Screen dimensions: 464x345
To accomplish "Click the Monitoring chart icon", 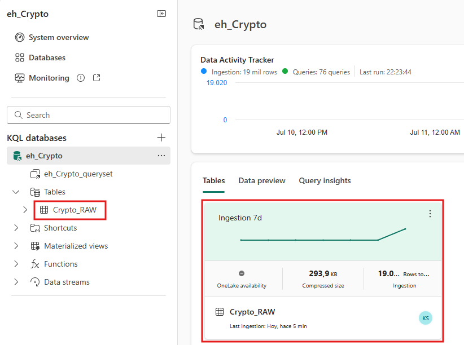I will (x=20, y=78).
